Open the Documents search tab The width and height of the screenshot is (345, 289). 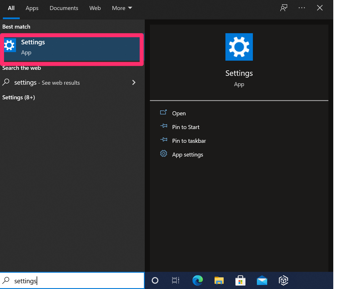click(x=64, y=8)
